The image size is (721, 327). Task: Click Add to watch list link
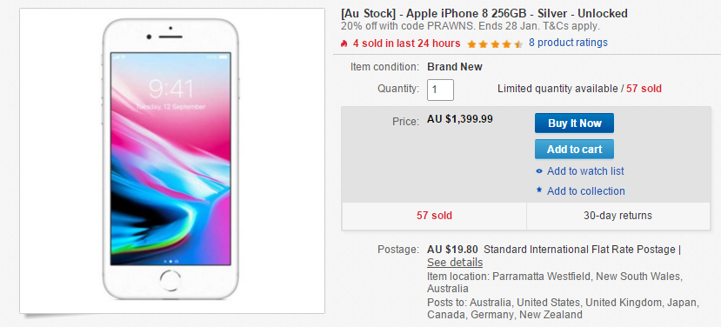[585, 171]
